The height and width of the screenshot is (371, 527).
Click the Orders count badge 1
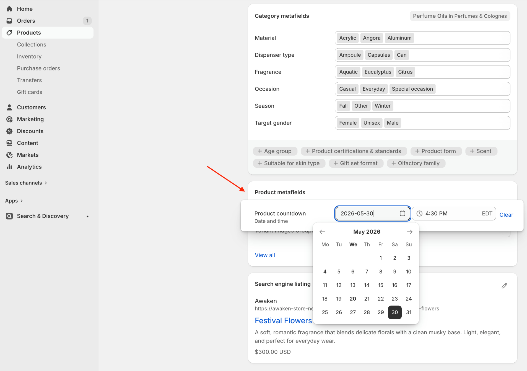(87, 21)
